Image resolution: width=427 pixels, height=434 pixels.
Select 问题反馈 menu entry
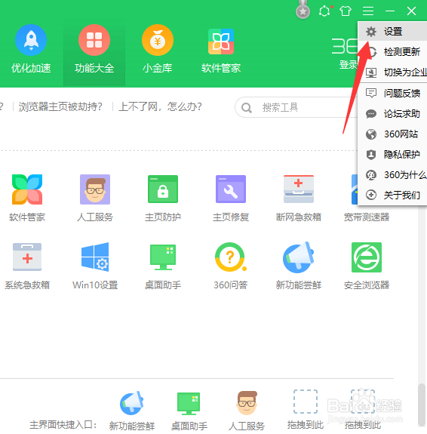pos(393,94)
